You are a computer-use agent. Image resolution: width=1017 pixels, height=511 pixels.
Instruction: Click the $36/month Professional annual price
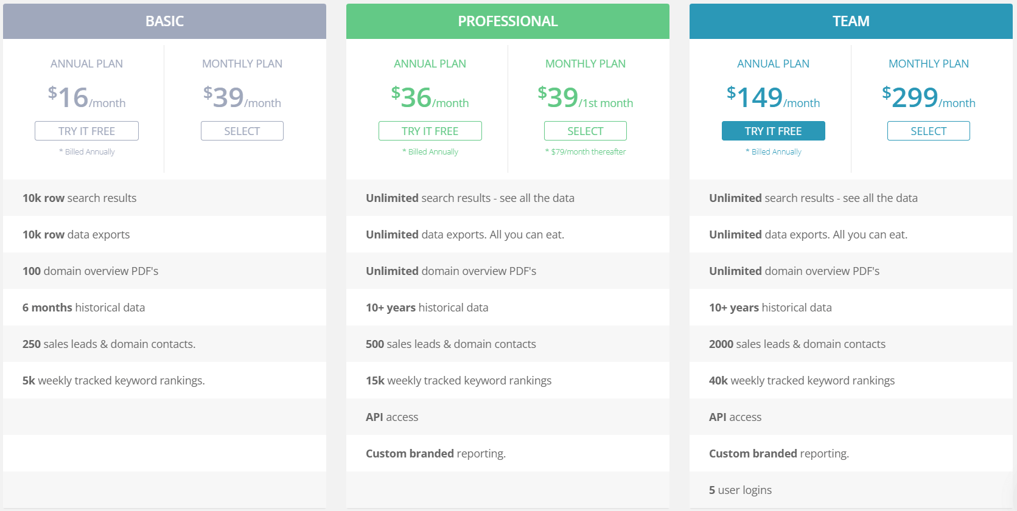coord(430,97)
